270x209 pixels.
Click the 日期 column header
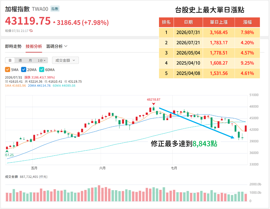pos(188,22)
